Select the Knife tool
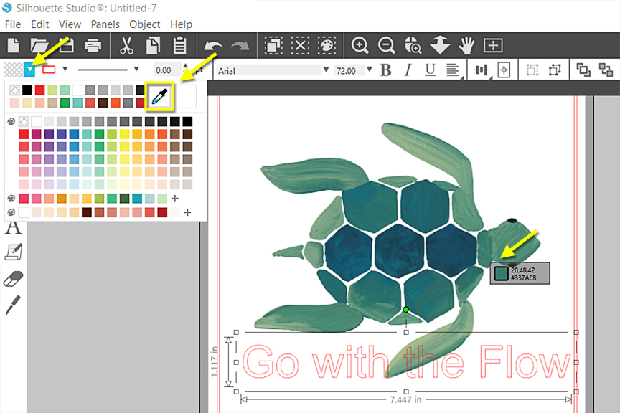 tap(13, 305)
